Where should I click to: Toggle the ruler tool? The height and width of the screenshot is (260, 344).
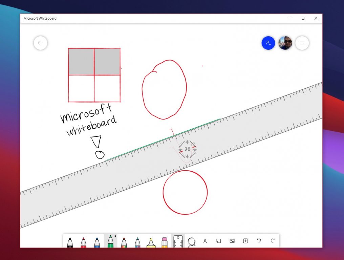[x=178, y=241]
